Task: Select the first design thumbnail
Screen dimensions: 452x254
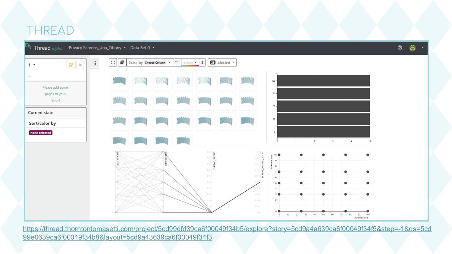Action: [x=119, y=81]
